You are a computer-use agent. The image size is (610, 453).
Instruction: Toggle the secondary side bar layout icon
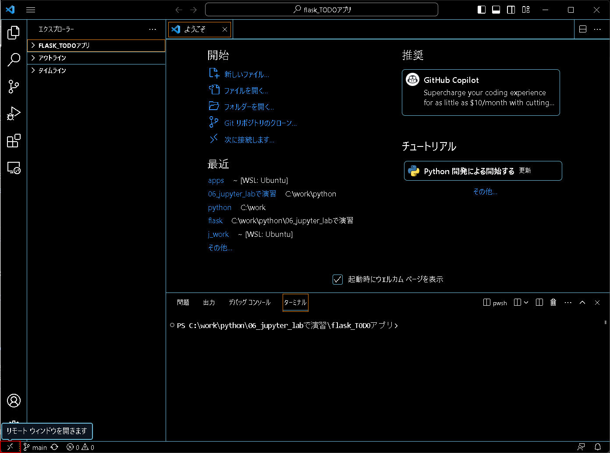[511, 10]
